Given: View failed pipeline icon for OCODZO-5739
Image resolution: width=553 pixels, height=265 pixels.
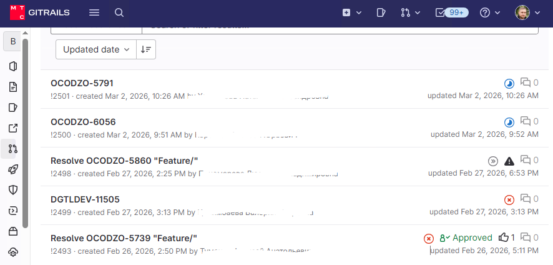Looking at the screenshot, I should (x=429, y=239).
